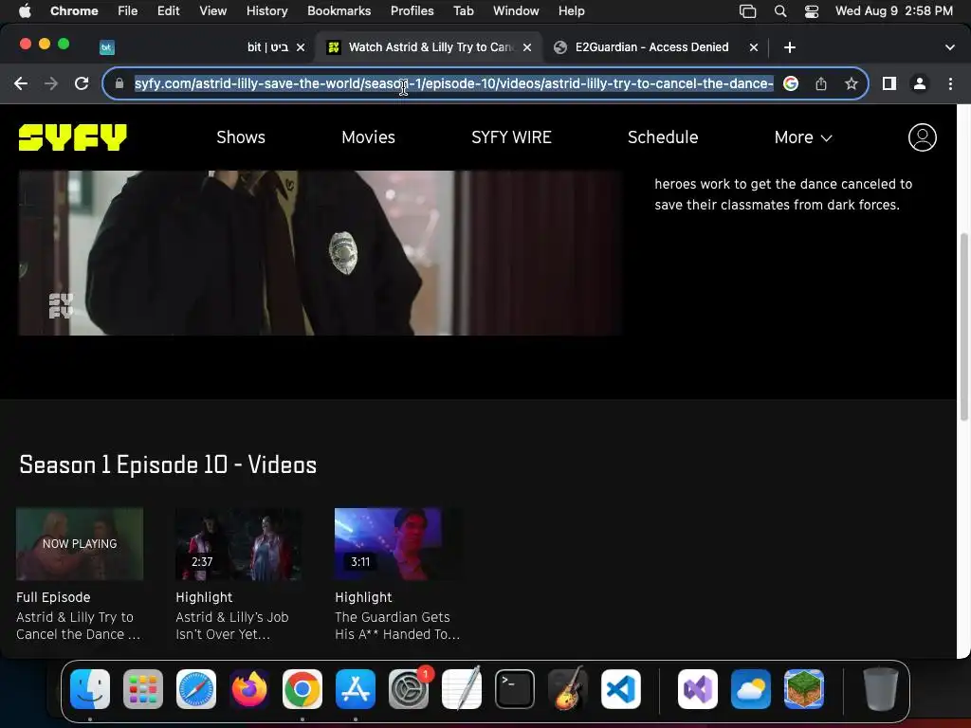971x728 pixels.
Task: Go to Shows on SYFY
Action: point(241,137)
